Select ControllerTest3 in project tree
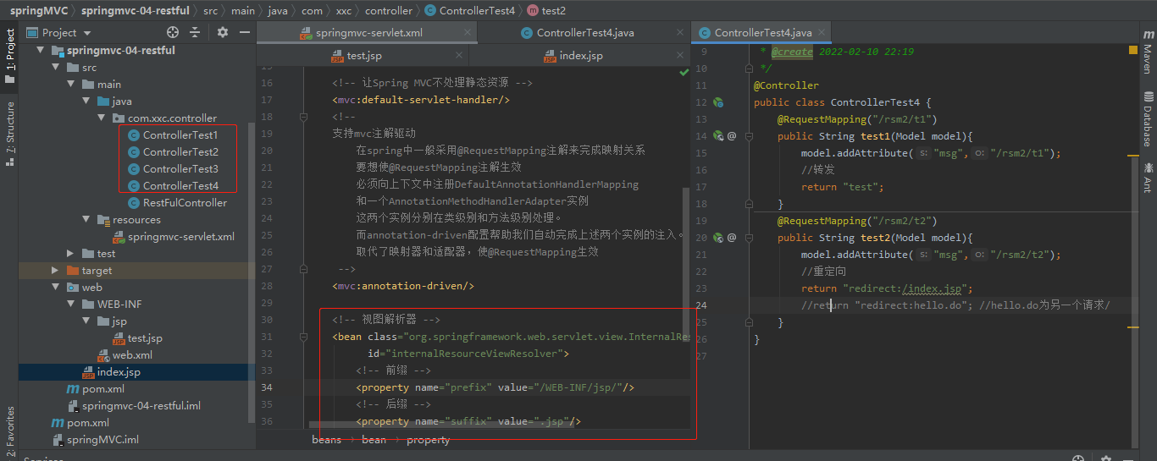Image resolution: width=1157 pixels, height=461 pixels. [172, 169]
